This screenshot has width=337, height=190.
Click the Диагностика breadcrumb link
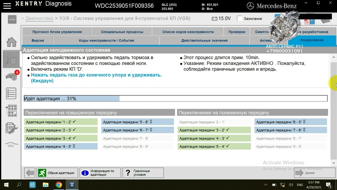point(39,18)
